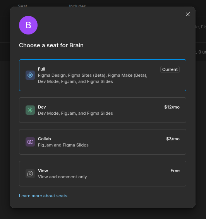
Task: Click the $12/mo price label
Action: [x=172, y=107]
